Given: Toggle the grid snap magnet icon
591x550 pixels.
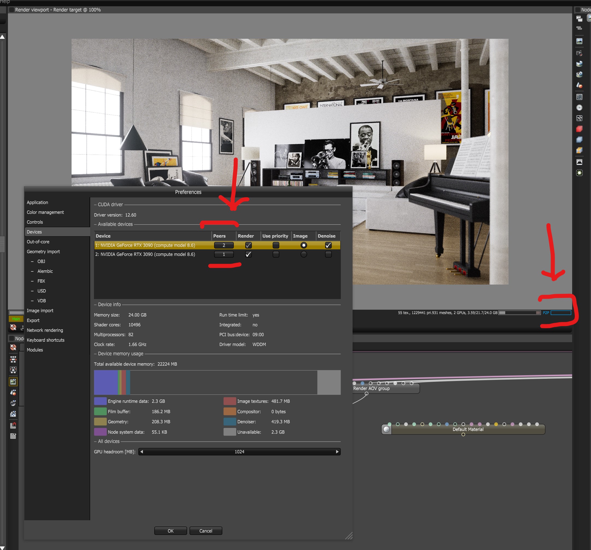Looking at the screenshot, I should pyautogui.click(x=13, y=425).
